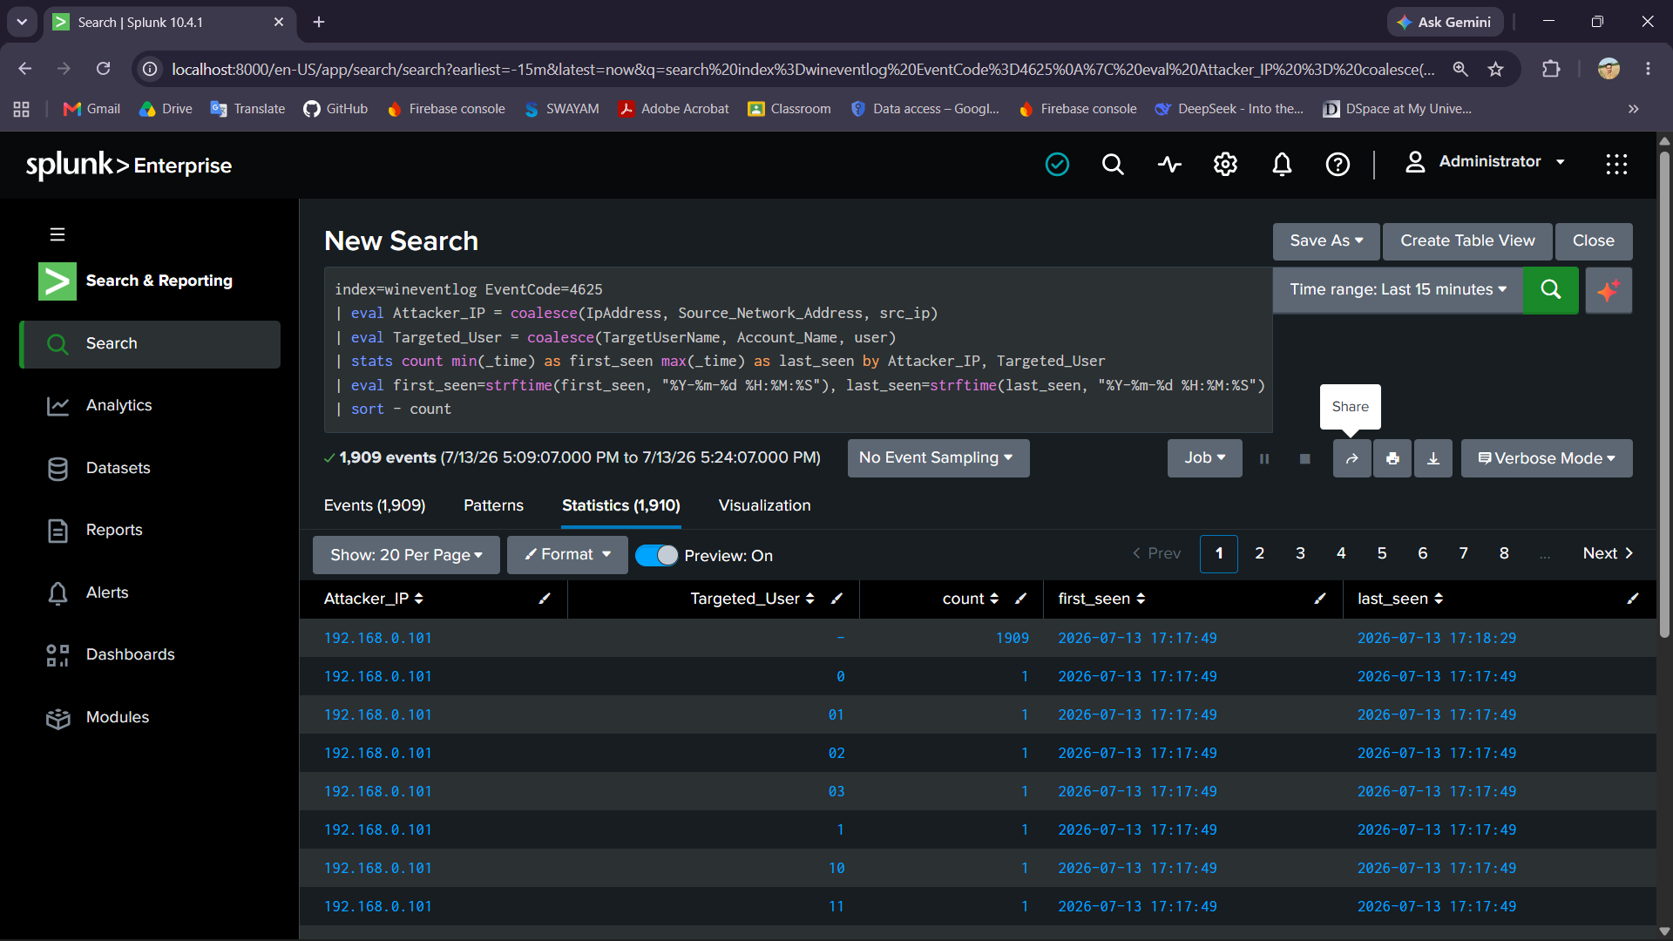Open the apps grid icon
This screenshot has height=941, width=1673.
click(x=1616, y=164)
